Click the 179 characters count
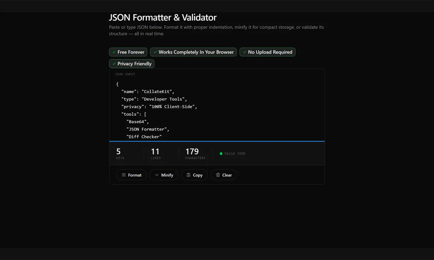Viewport: 434px width, 260px height. pyautogui.click(x=192, y=151)
